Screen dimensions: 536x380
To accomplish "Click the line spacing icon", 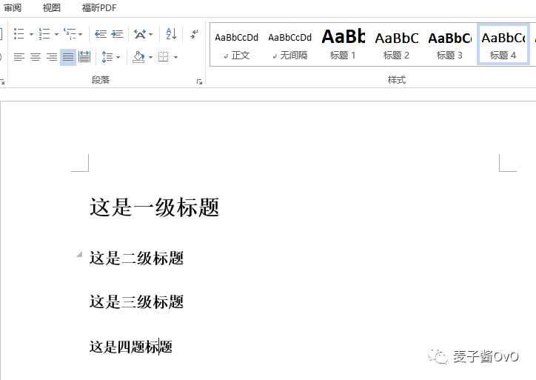I will coord(107,57).
